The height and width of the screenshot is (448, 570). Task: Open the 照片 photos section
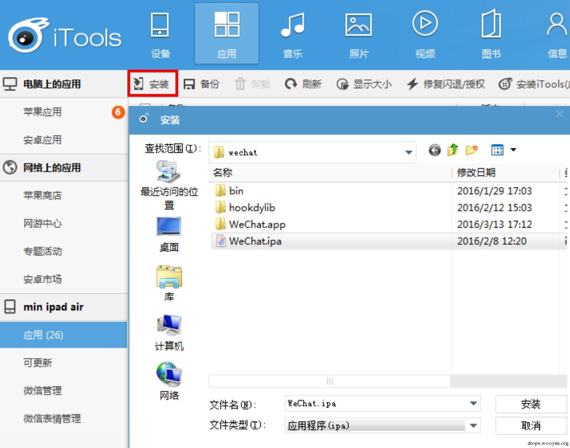tap(359, 35)
